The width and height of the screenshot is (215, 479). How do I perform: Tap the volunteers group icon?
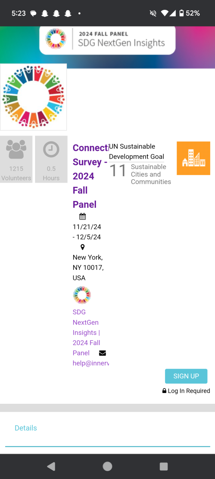point(16,149)
